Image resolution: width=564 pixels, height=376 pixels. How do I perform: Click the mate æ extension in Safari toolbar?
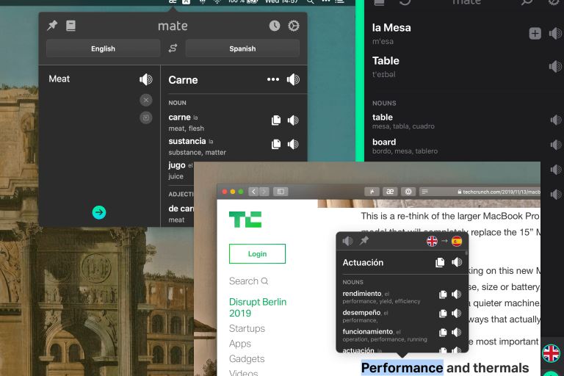point(390,192)
